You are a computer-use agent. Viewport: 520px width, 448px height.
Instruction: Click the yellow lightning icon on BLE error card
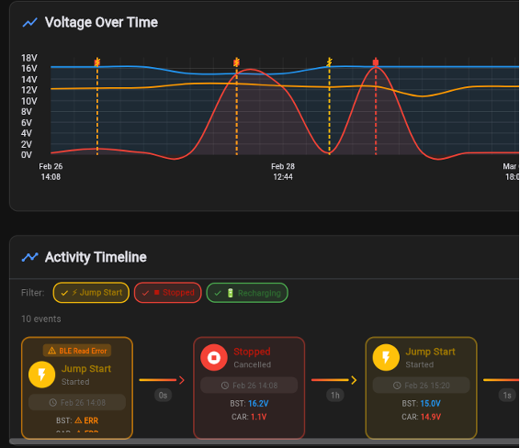click(x=41, y=375)
